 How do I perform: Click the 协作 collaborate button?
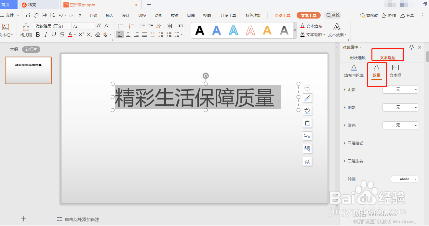tap(389, 15)
